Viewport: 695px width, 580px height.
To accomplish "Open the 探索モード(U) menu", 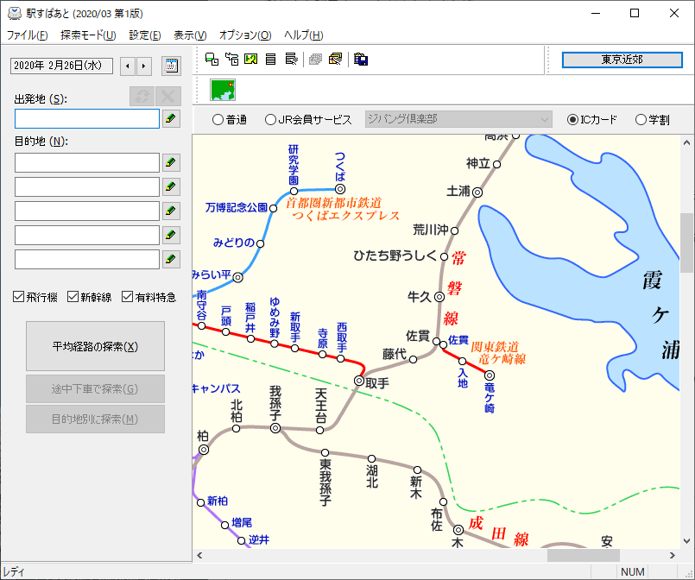I will (x=88, y=35).
